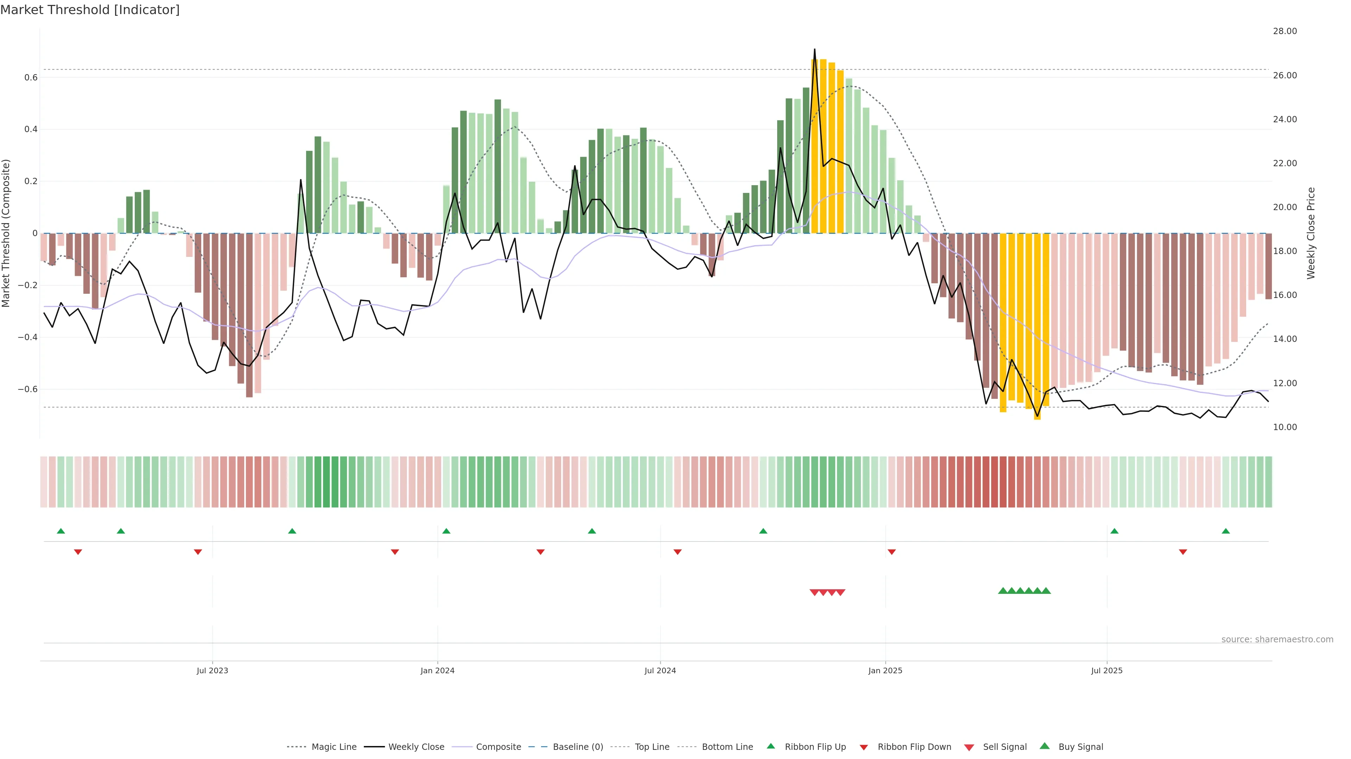
Task: Click the rightmost ribbon flip up marker
Action: [1226, 531]
